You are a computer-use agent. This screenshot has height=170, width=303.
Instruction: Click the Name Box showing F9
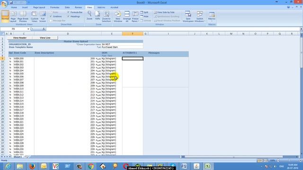(13, 29)
